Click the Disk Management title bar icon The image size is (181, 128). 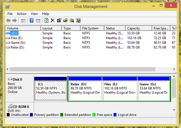pyautogui.click(x=7, y=6)
